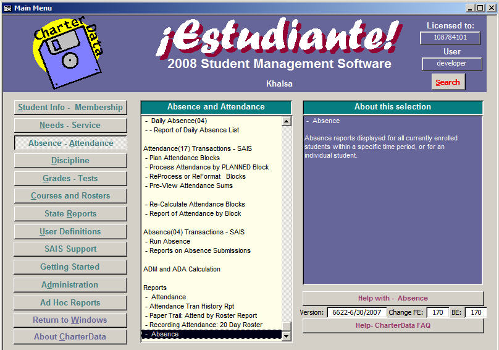Click the Version field 6622-6/30/2007
The width and height of the screenshot is (499, 350).
357,312
